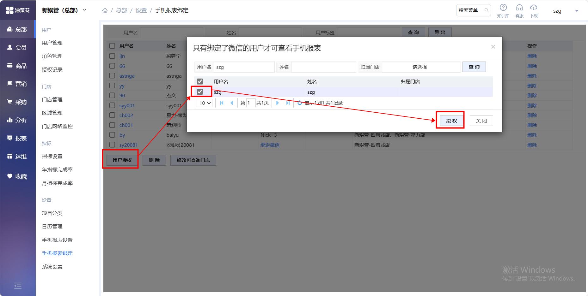Open 年指标完成率 in the side menu

[x=57, y=169]
